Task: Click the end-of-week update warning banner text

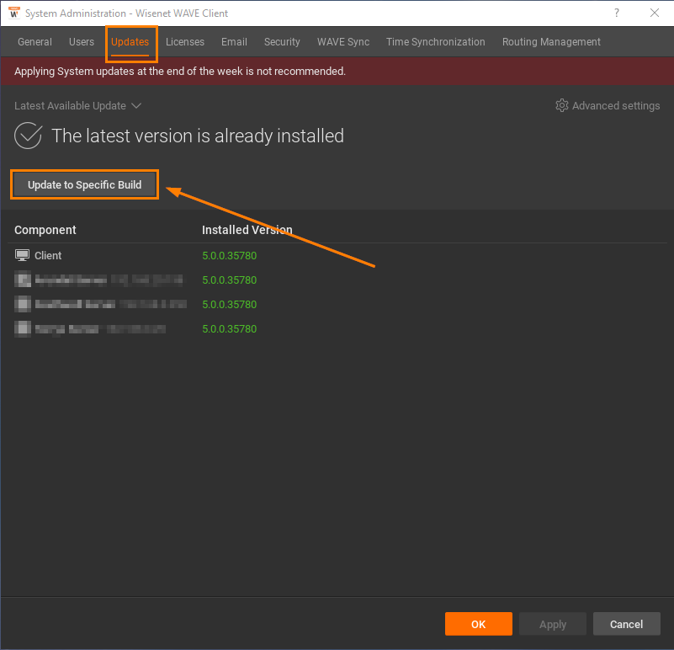Action: tap(180, 71)
